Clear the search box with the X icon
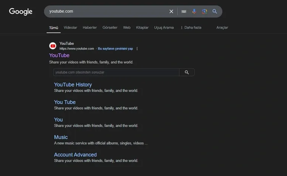Viewport: 287px width, 176px height. 171,12
